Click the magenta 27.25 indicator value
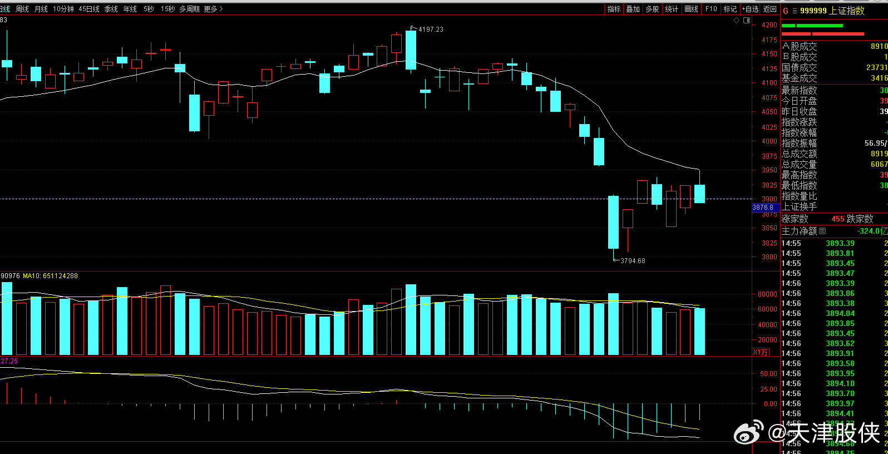 pos(9,361)
